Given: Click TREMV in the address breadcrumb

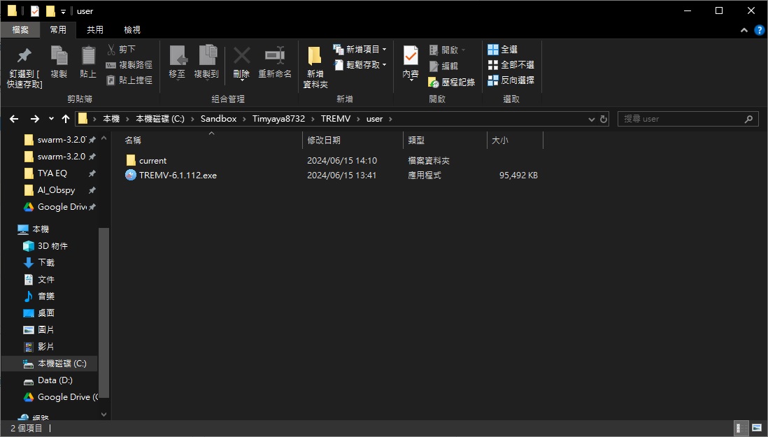Looking at the screenshot, I should tap(336, 119).
